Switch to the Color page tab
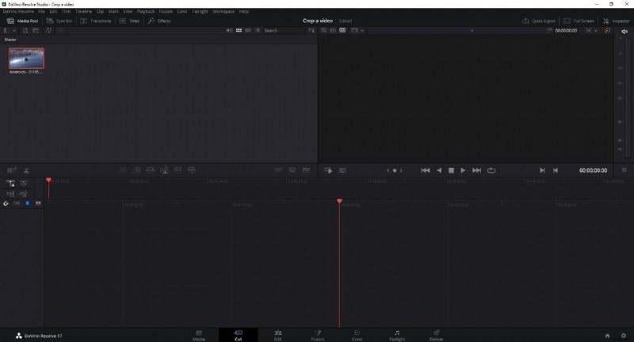 pyautogui.click(x=357, y=335)
